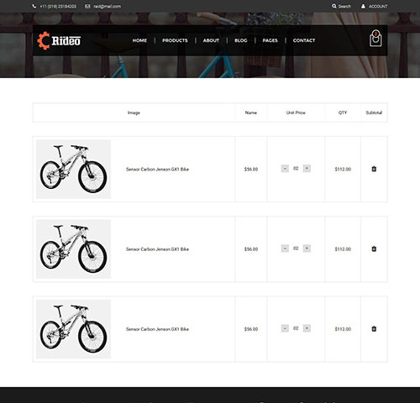
Task: Go to the Blog page
Action: pyautogui.click(x=241, y=40)
